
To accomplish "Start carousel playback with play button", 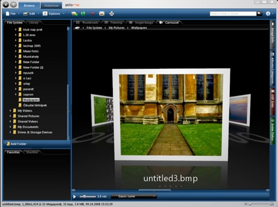I will pos(74,197).
